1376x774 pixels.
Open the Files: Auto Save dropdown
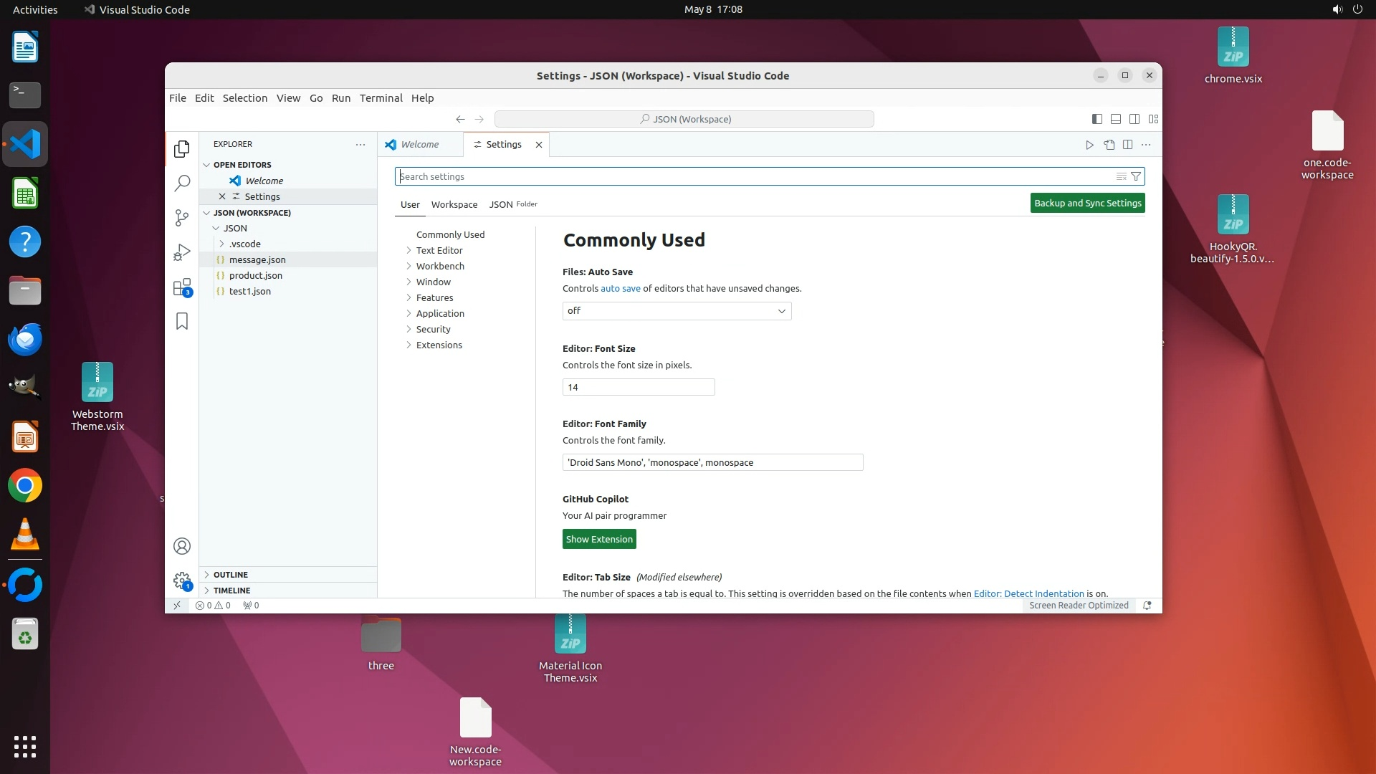(x=677, y=311)
